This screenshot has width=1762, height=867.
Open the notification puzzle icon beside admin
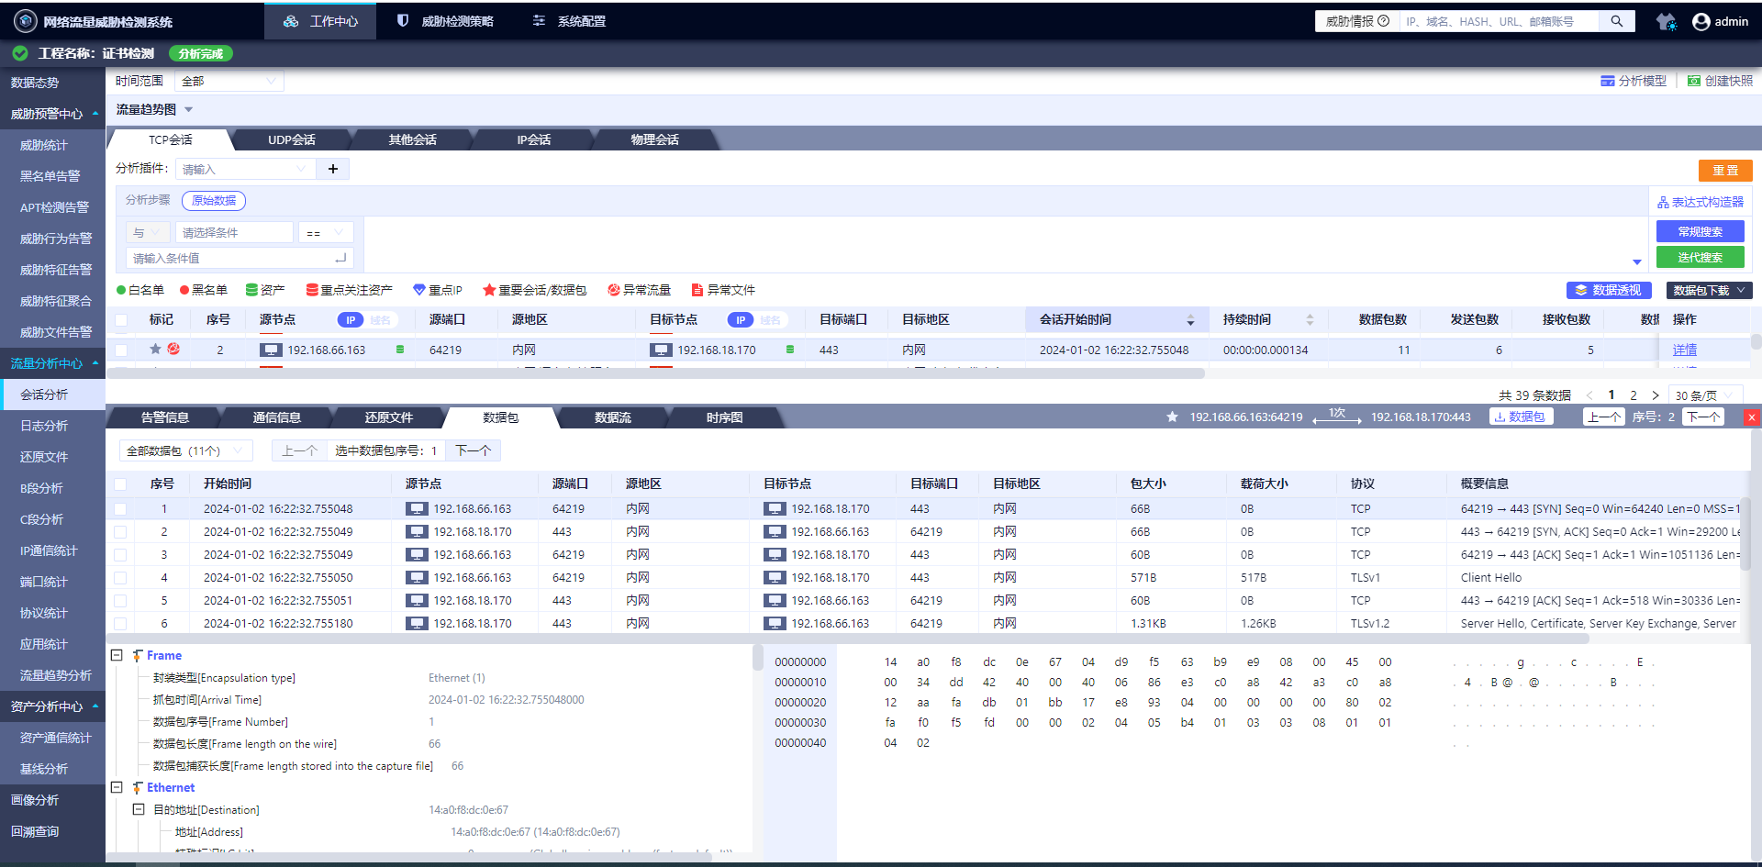1667,21
